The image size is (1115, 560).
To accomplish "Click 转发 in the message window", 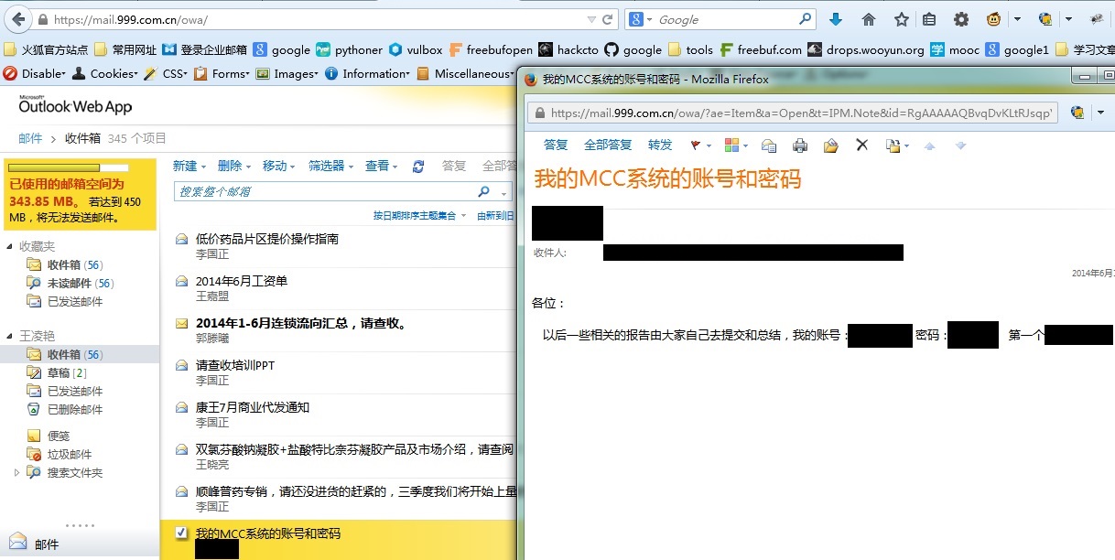I will [660, 145].
